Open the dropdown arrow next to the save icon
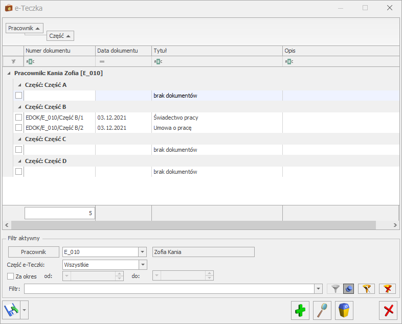Viewport: 402px width, 324px height. (25, 310)
